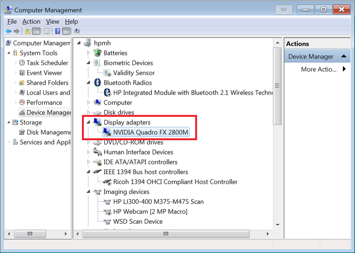Collapse the Biometric Devices category

[x=88, y=63]
